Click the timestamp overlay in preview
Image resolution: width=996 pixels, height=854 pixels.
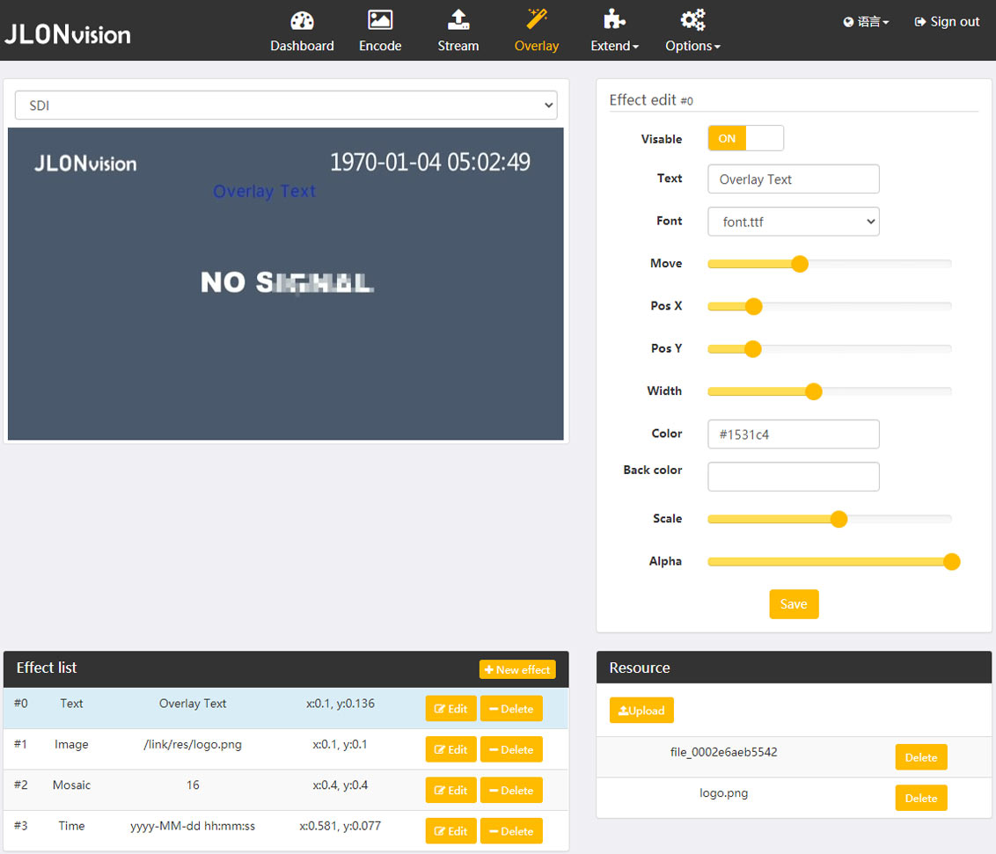pos(430,162)
